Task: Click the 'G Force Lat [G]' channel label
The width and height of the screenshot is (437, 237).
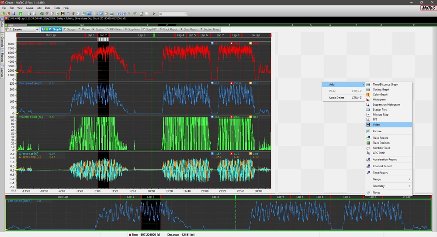Action: click(x=28, y=154)
